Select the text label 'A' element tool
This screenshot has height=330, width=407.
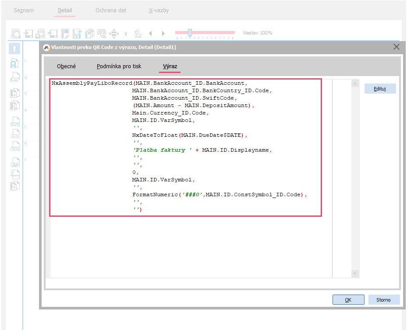pyautogui.click(x=14, y=63)
